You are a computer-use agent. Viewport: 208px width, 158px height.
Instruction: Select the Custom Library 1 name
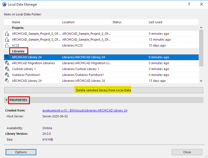coord(24,69)
